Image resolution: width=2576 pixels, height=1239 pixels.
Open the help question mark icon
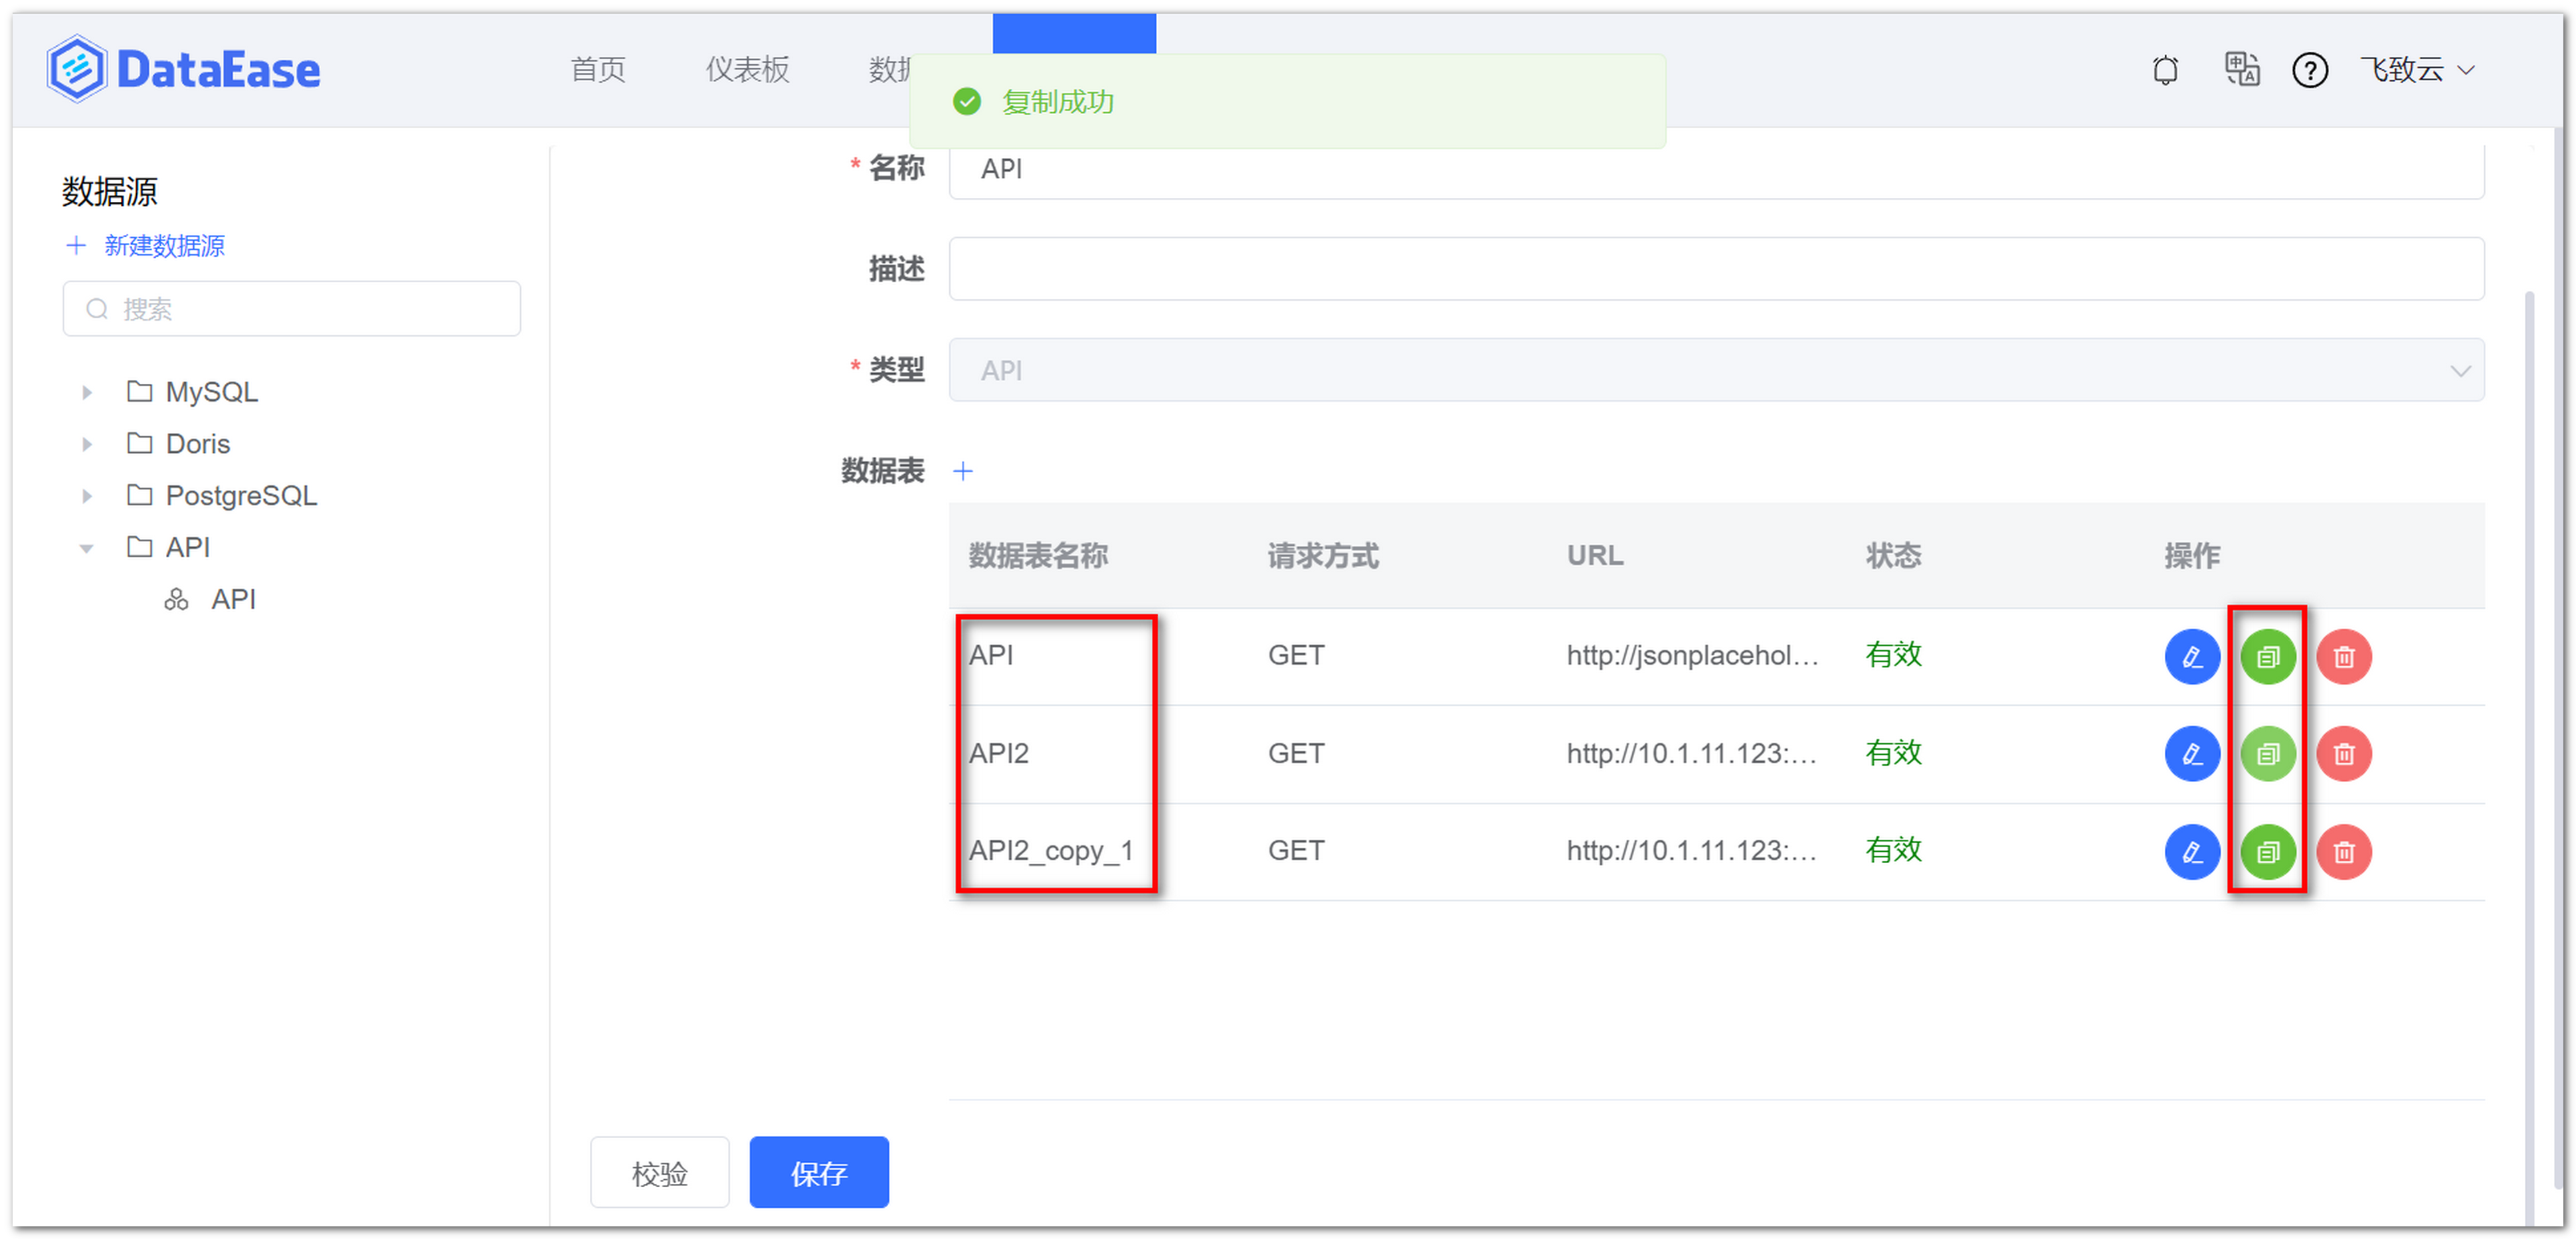[x=2309, y=69]
